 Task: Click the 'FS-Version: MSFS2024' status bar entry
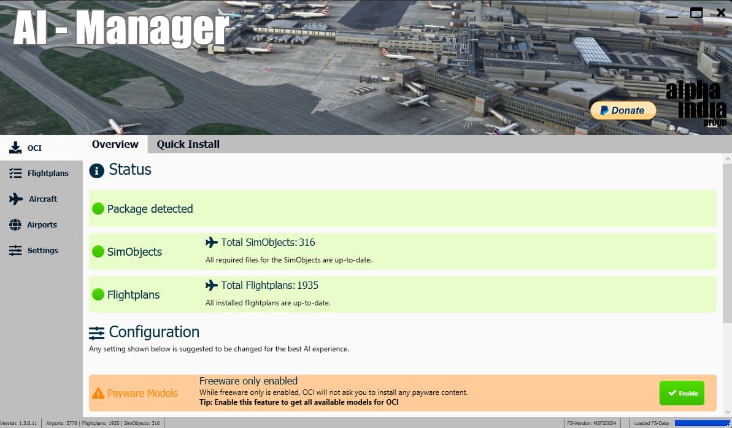[591, 423]
